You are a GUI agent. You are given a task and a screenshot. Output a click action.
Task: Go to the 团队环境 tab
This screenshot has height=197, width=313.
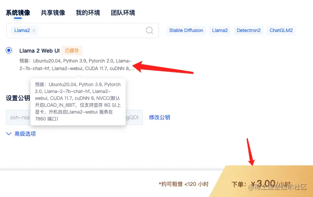123,13
